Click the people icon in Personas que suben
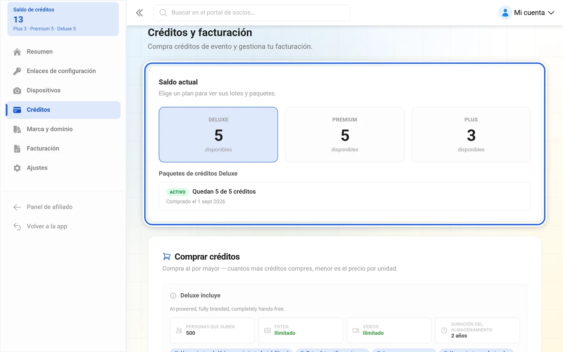The image size is (563, 352). tap(179, 330)
